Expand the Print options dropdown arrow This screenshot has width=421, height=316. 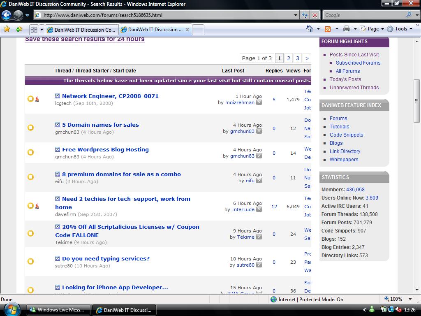click(x=355, y=29)
